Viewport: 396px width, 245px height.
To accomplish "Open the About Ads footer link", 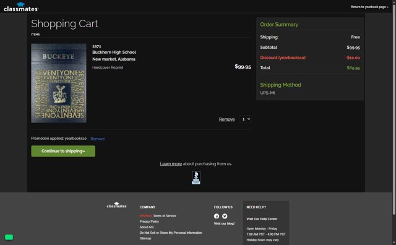I will 147,227.
